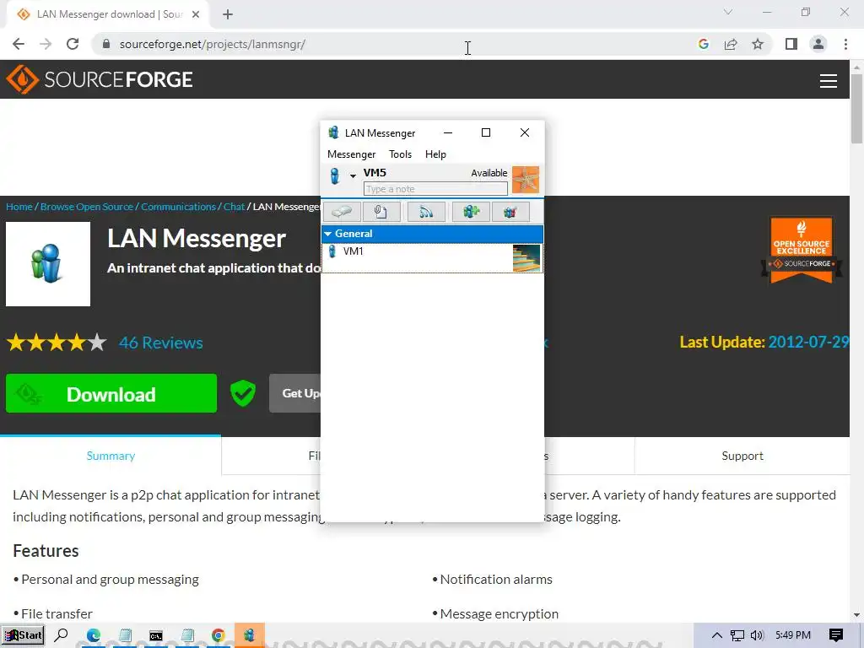Click the Home breadcrumb link

tap(19, 207)
